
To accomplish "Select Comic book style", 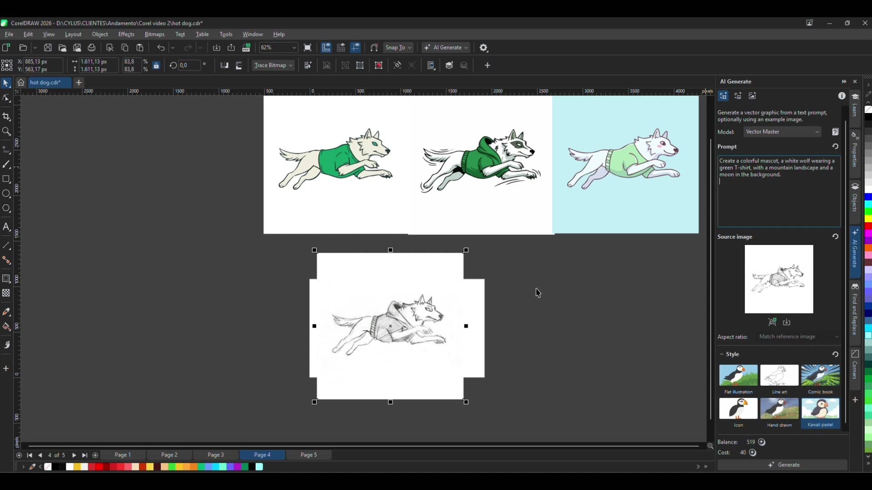I will pyautogui.click(x=820, y=380).
